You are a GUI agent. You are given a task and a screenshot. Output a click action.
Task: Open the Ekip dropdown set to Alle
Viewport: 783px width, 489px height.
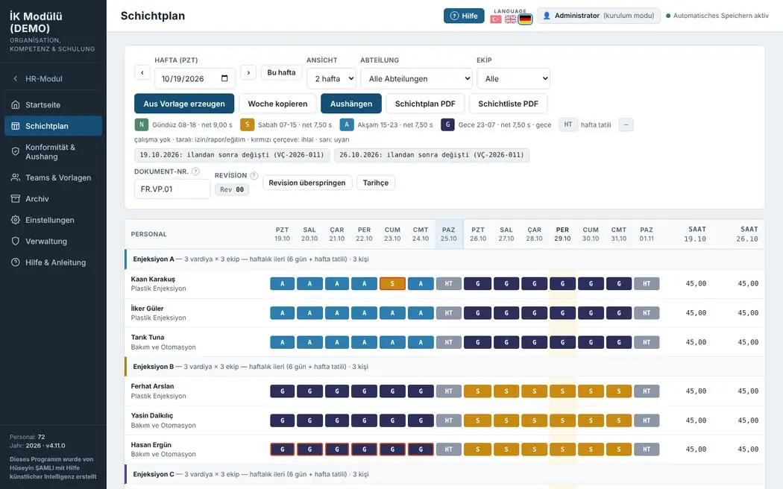(513, 78)
